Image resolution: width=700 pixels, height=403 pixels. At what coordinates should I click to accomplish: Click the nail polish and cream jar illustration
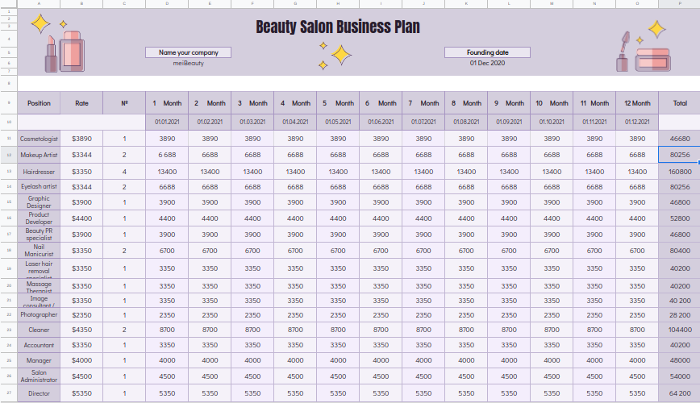644,53
